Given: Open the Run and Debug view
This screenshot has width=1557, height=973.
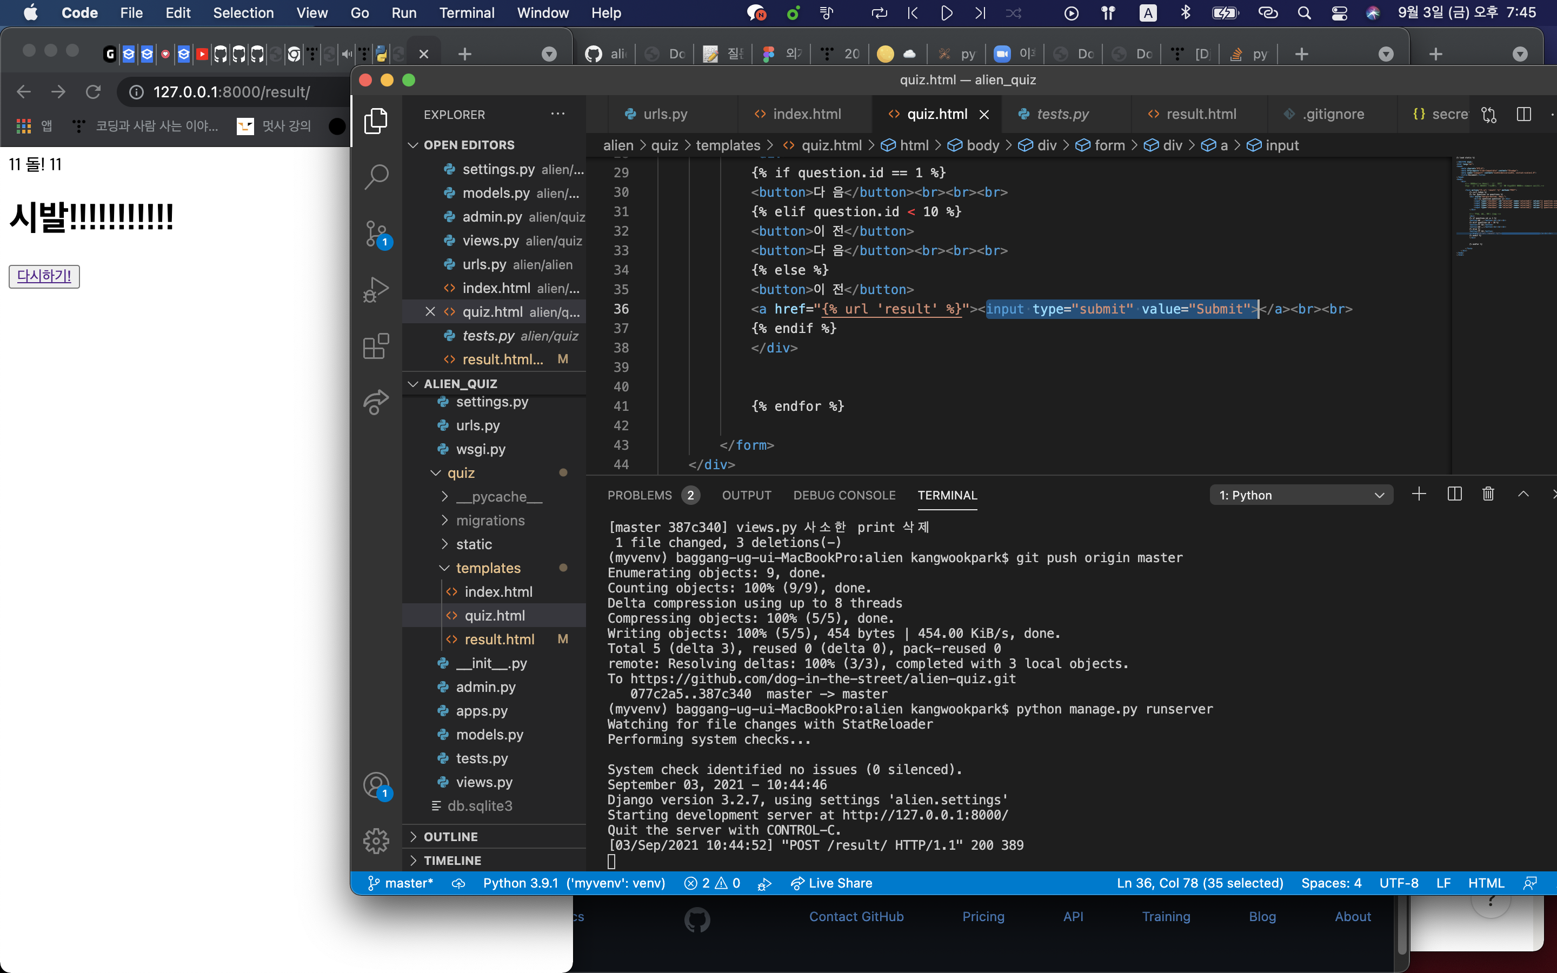Looking at the screenshot, I should pyautogui.click(x=376, y=290).
